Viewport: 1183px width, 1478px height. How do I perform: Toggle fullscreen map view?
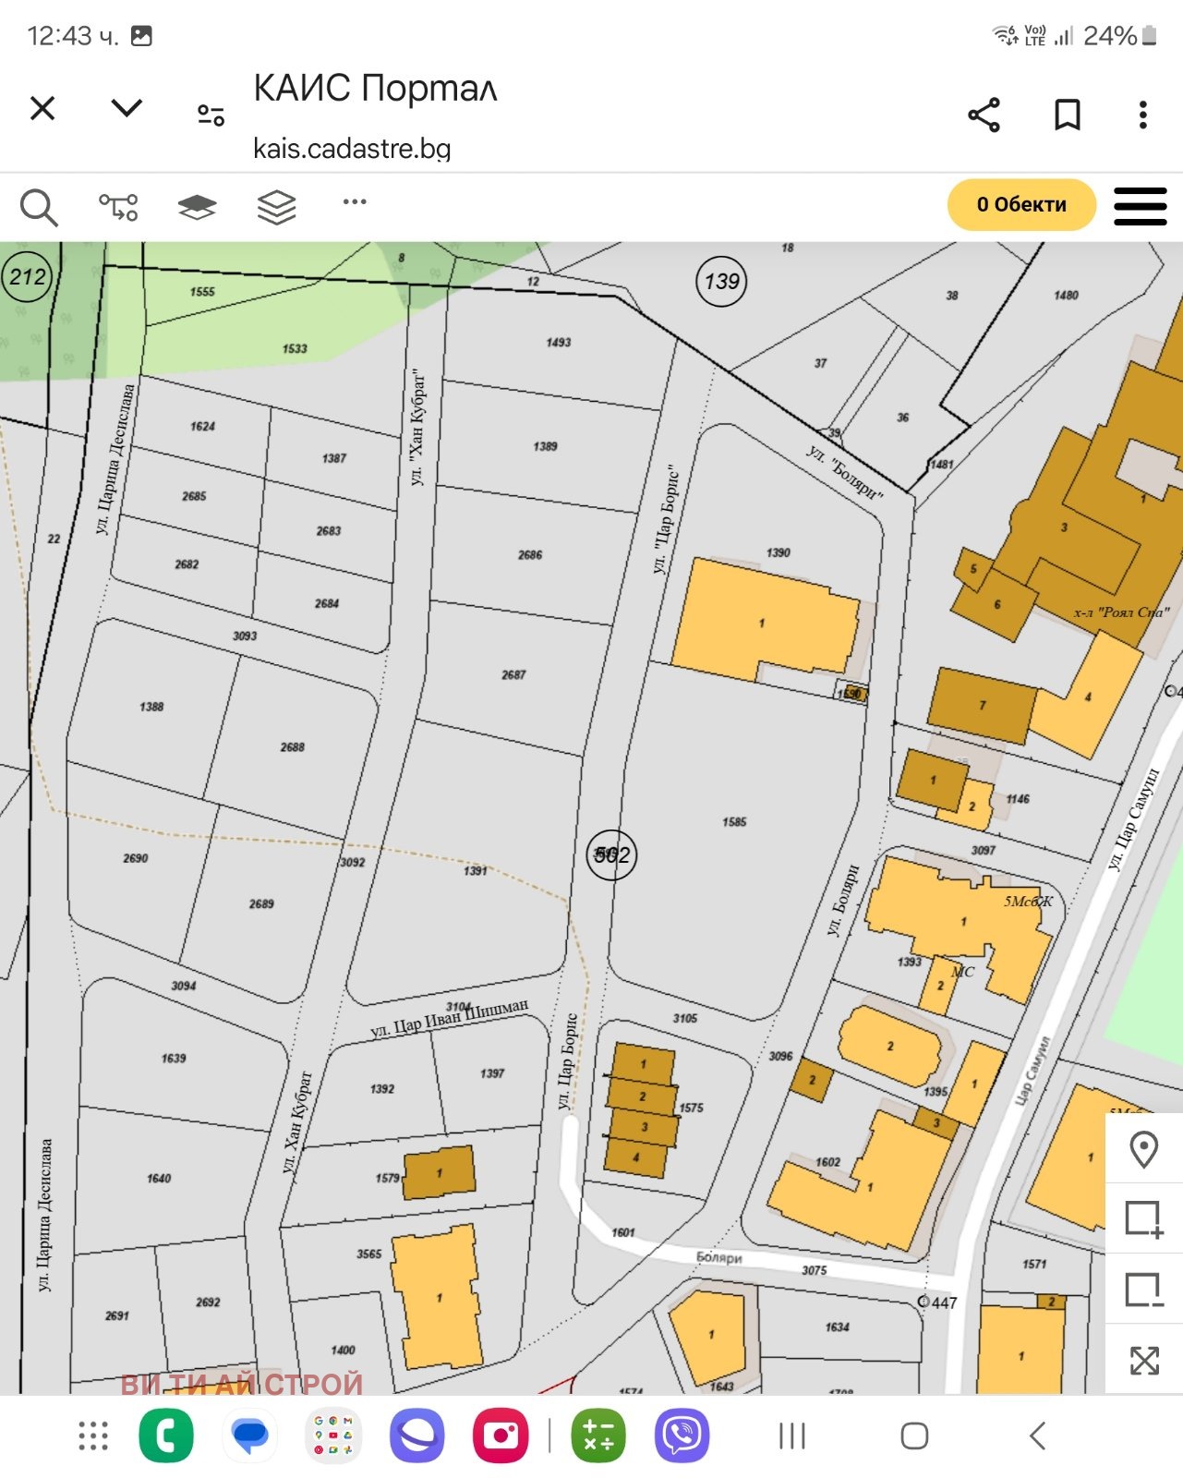(1143, 1360)
